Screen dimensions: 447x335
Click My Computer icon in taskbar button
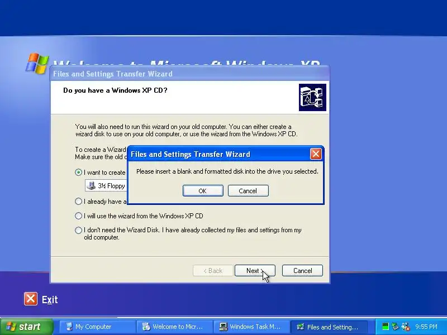pos(69,327)
